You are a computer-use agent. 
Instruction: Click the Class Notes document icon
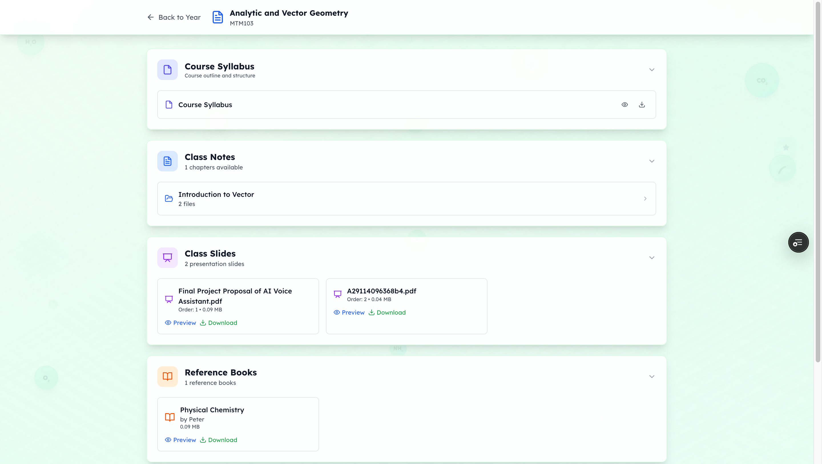tap(168, 161)
